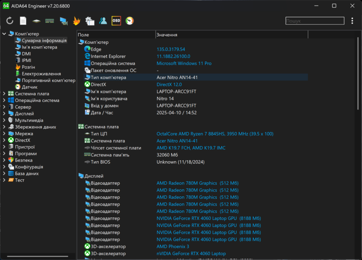Click the memory module toolbar icon
The height and width of the screenshot is (260, 362).
point(49,21)
